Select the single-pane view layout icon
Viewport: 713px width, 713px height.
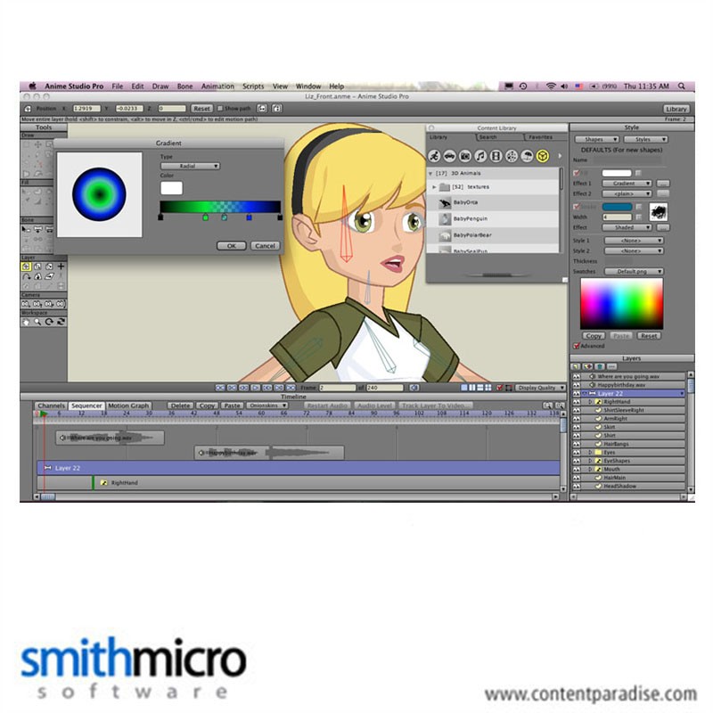(464, 388)
